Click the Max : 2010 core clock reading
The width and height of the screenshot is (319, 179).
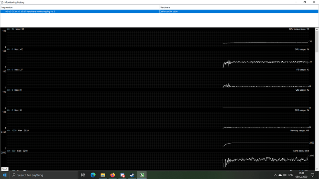[22, 151]
